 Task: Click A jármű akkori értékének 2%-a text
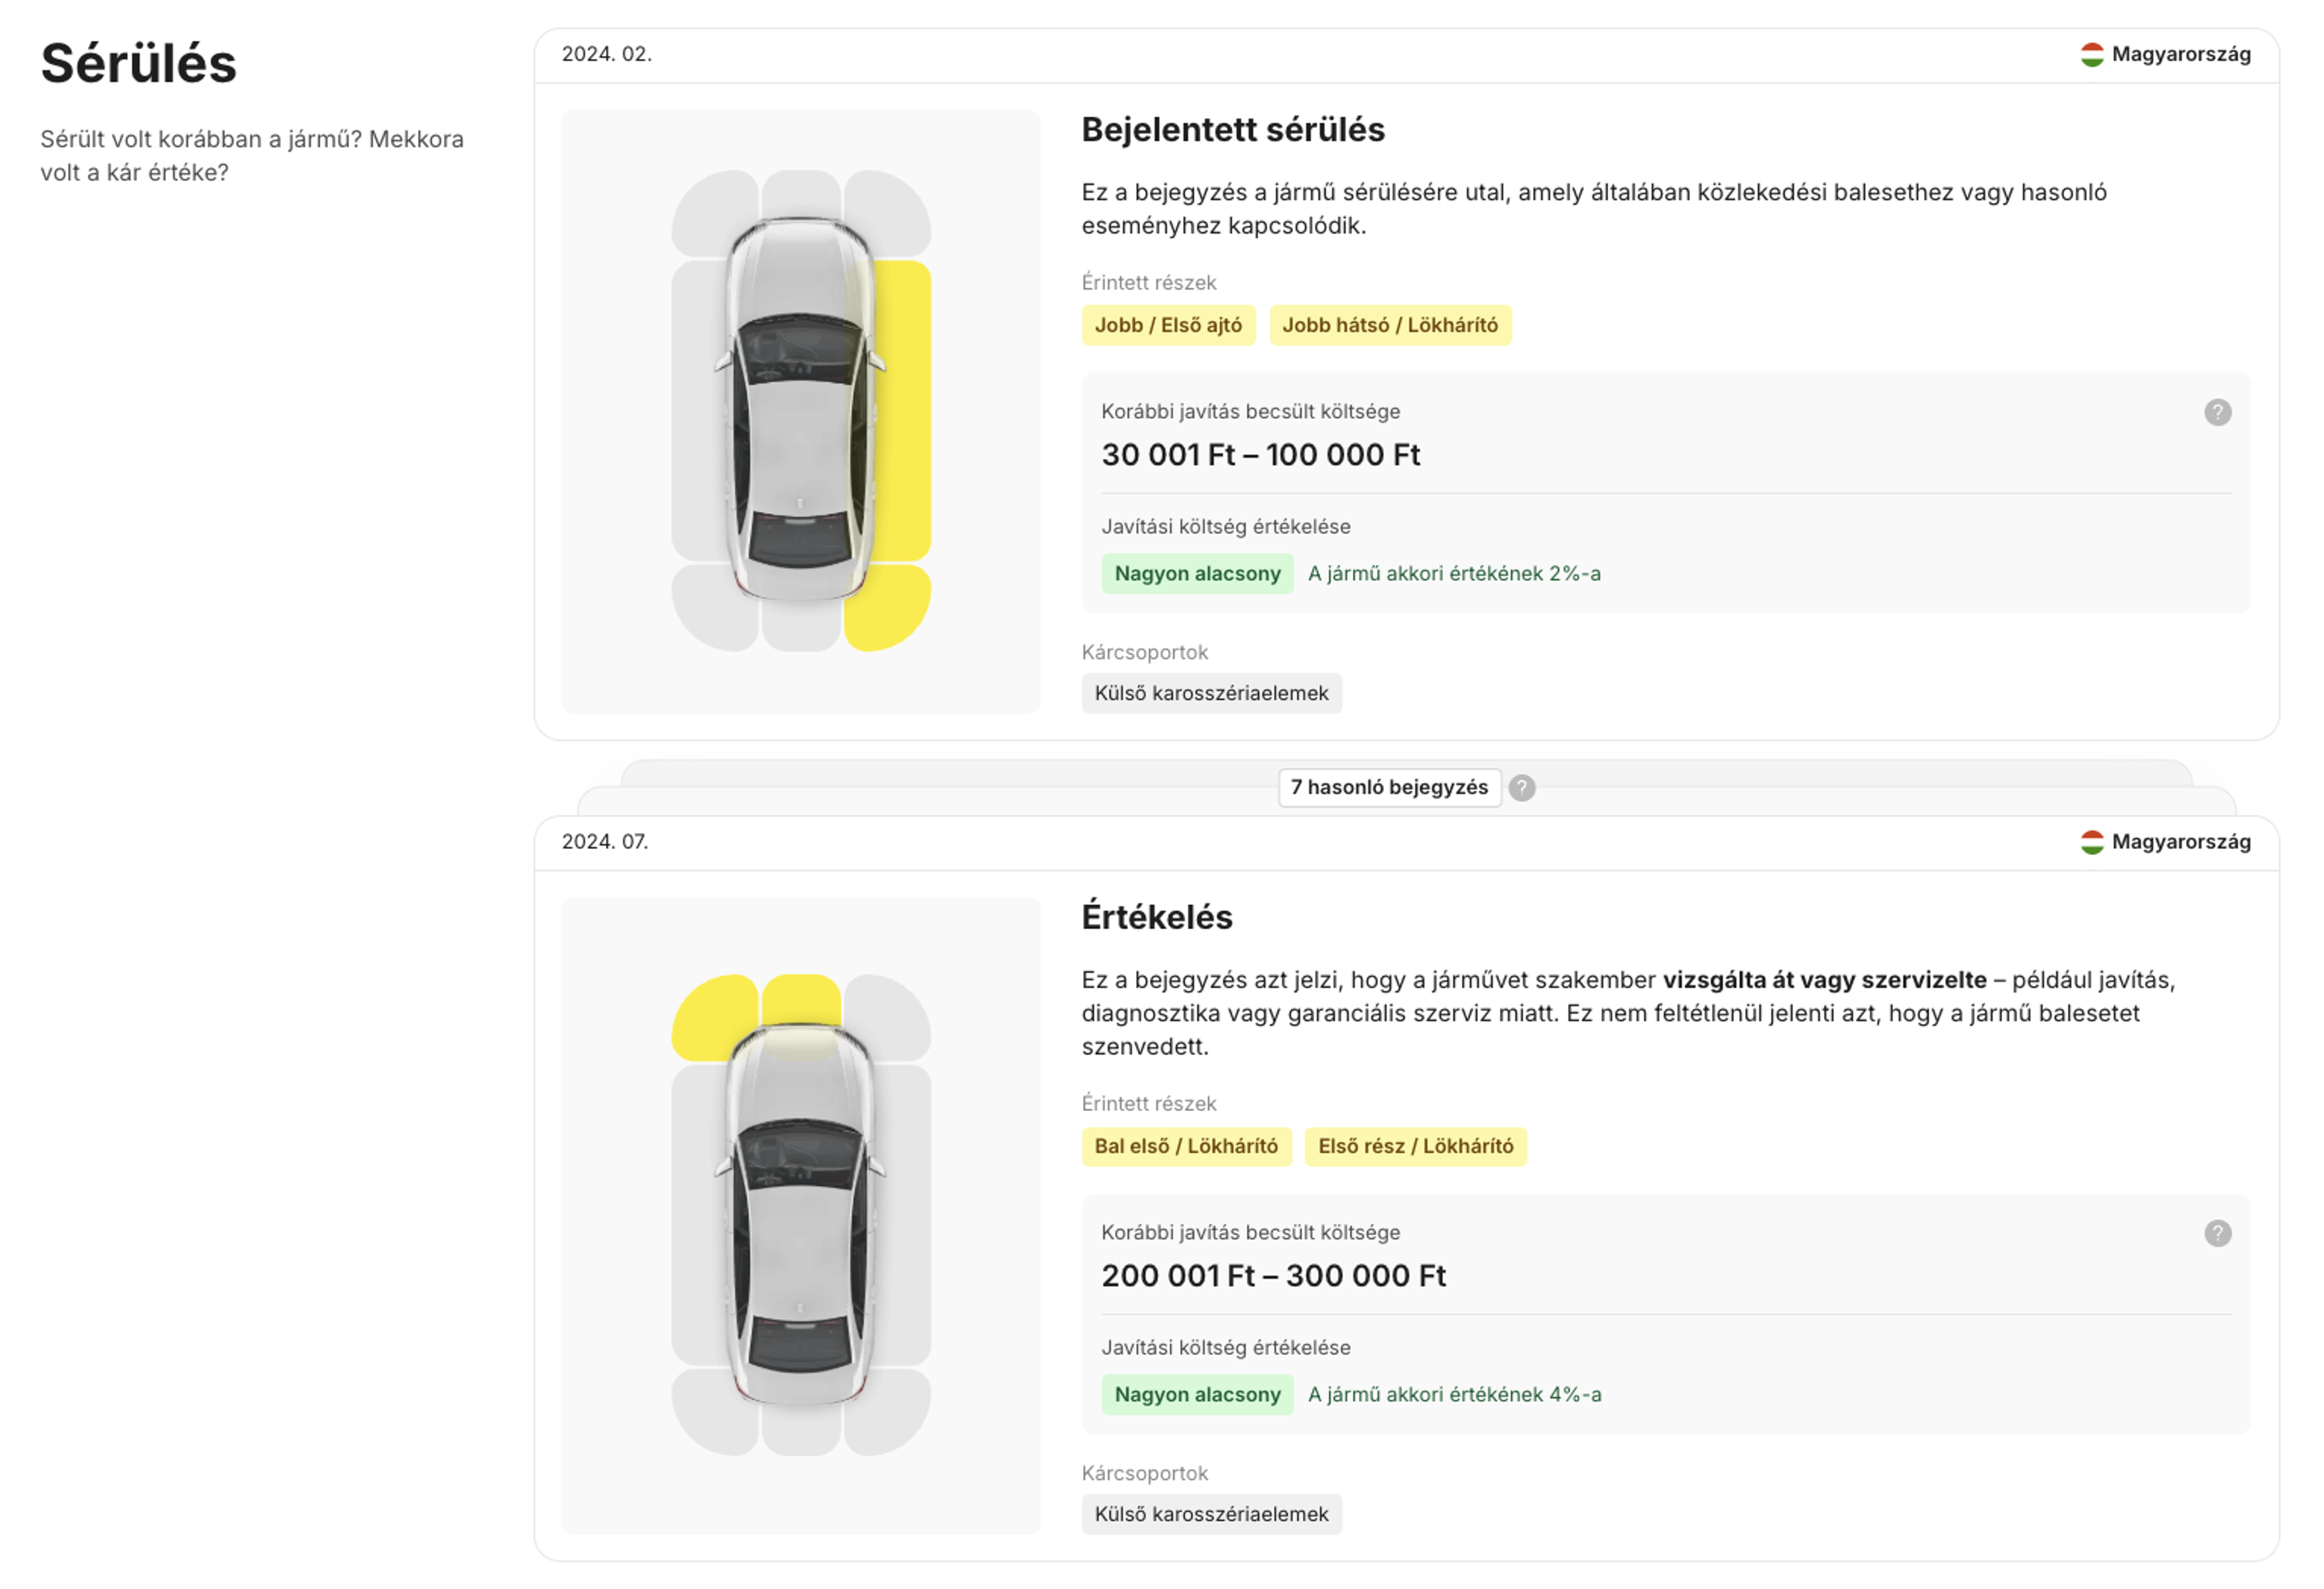pyautogui.click(x=1453, y=573)
